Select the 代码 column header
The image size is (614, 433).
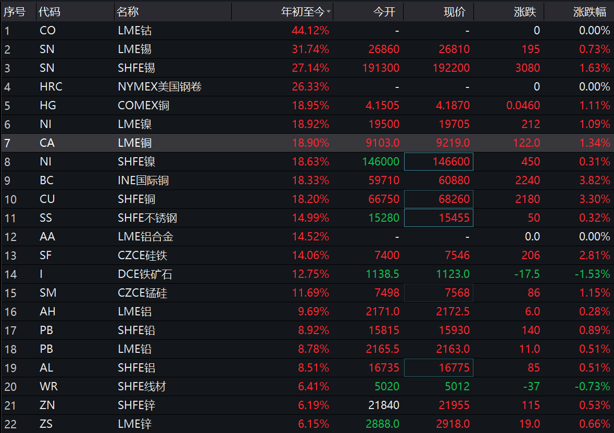[x=49, y=11]
